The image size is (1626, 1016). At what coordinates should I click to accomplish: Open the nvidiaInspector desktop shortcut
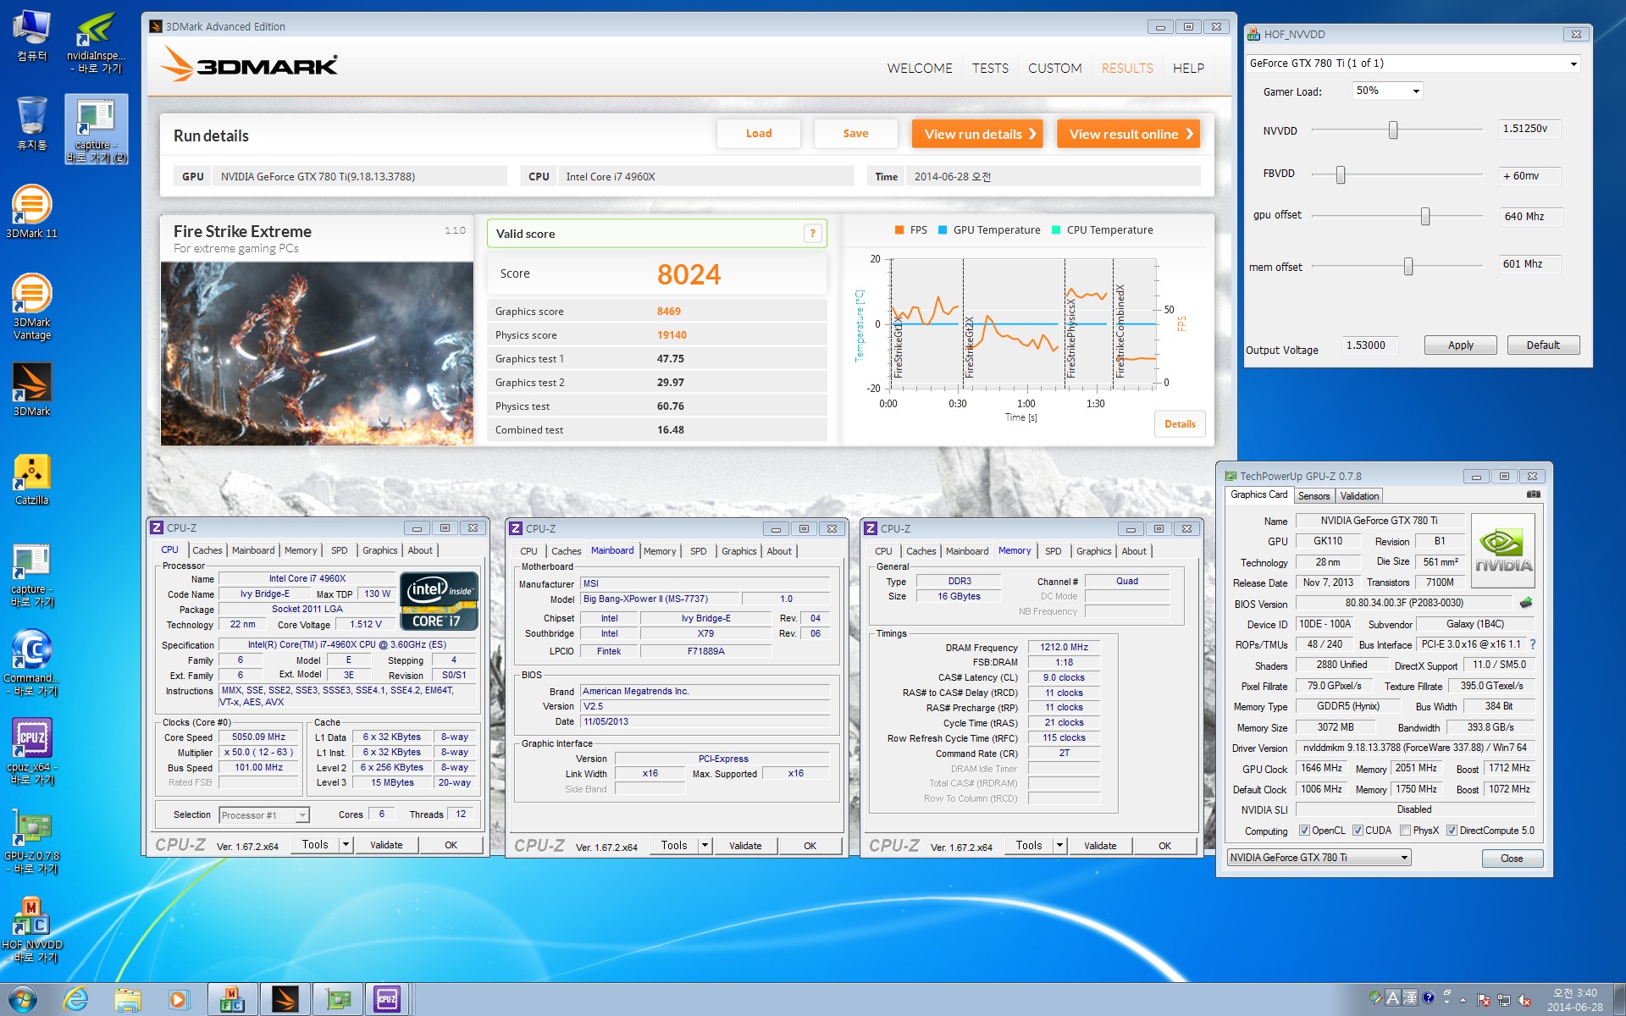click(x=95, y=42)
